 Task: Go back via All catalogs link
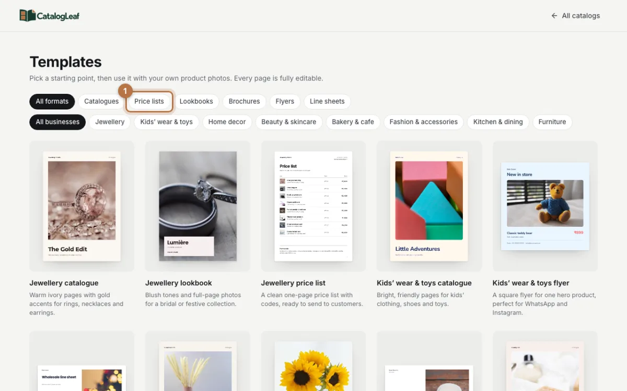[575, 16]
